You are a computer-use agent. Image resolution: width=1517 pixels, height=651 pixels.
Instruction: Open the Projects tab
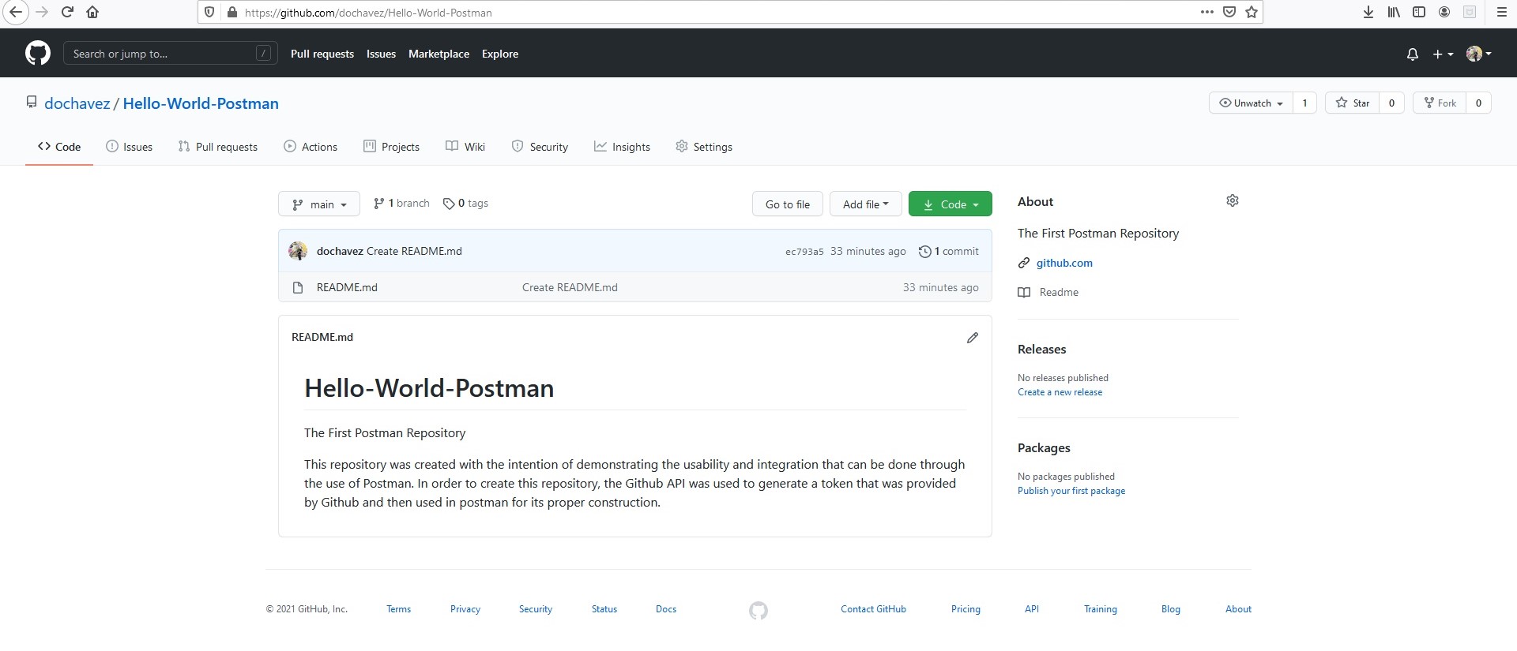pyautogui.click(x=392, y=147)
